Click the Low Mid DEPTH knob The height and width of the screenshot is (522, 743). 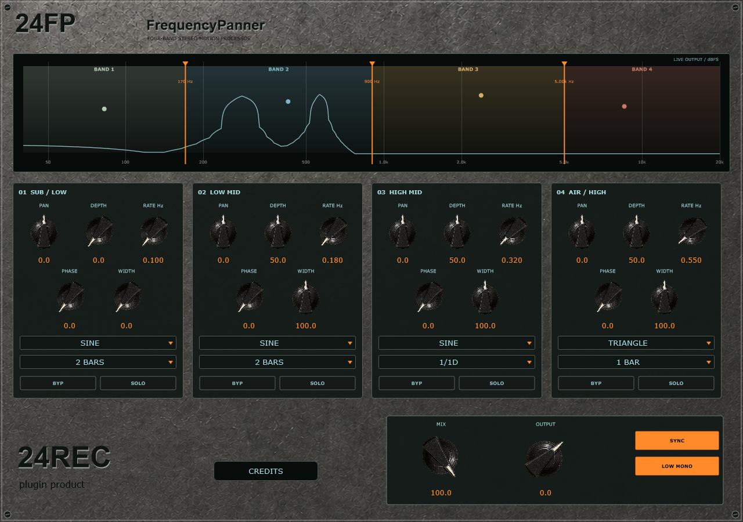278,232
